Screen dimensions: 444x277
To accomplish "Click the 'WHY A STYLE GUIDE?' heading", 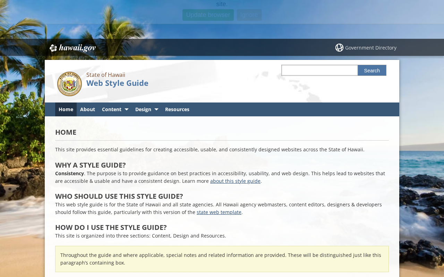I will tap(91, 165).
